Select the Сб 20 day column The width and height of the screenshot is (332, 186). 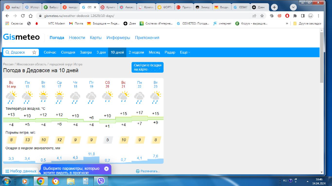pyautogui.click(x=107, y=84)
